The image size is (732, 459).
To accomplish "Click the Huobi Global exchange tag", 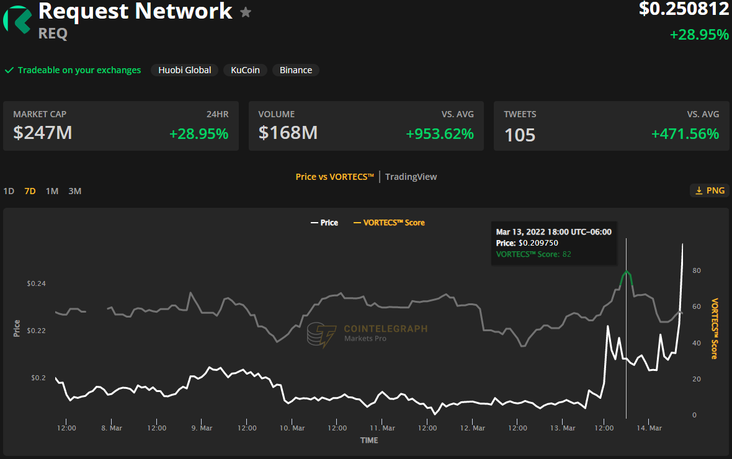I will (184, 70).
